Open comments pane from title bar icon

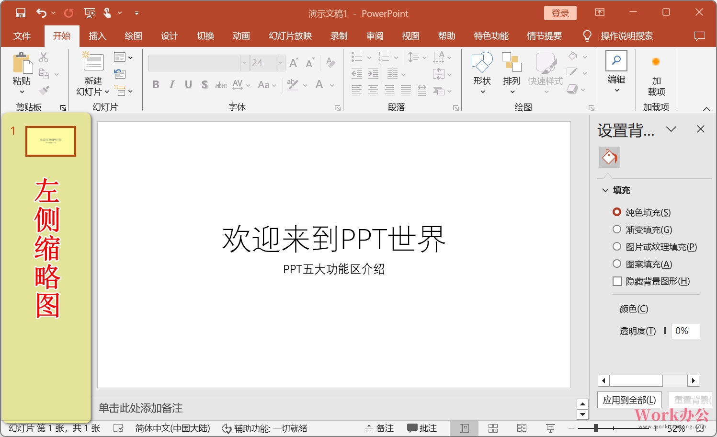coord(700,36)
